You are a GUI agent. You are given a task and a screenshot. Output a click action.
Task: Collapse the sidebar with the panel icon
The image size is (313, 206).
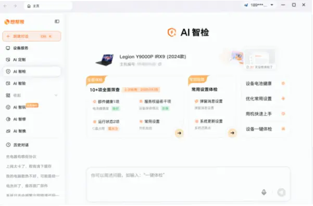(x=57, y=21)
